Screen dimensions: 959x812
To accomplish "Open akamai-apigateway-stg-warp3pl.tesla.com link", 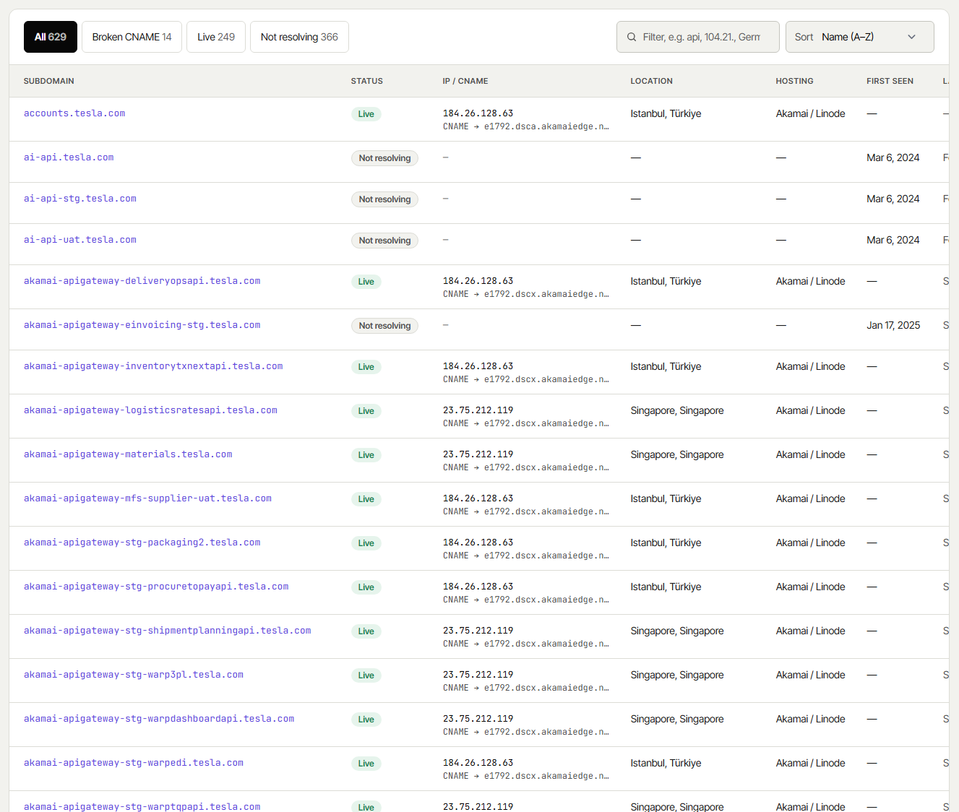I will pyautogui.click(x=134, y=675).
